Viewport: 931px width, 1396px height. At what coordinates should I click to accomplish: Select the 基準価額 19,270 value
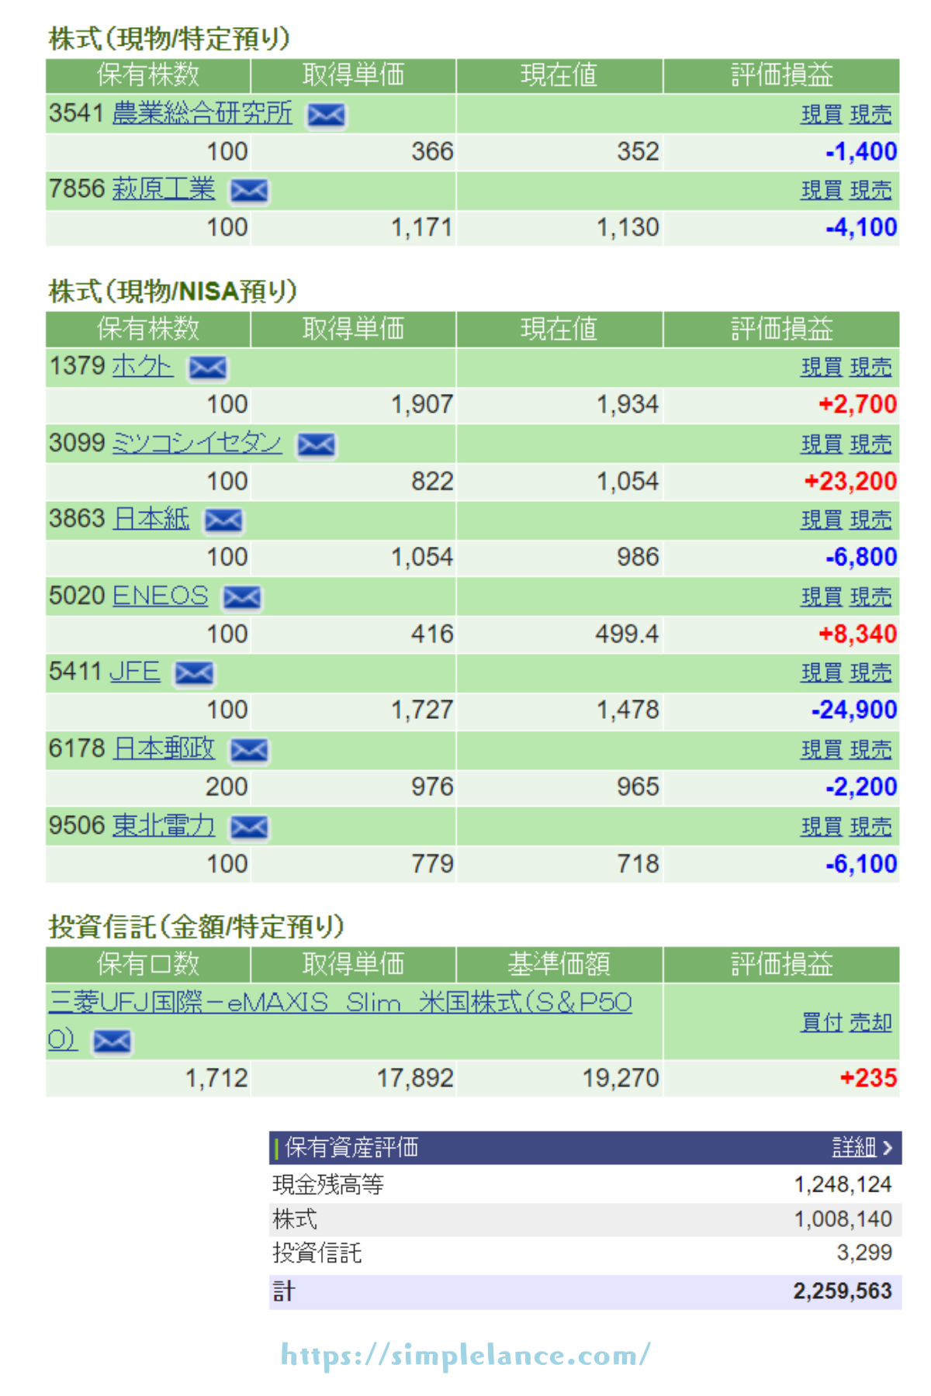[621, 1078]
